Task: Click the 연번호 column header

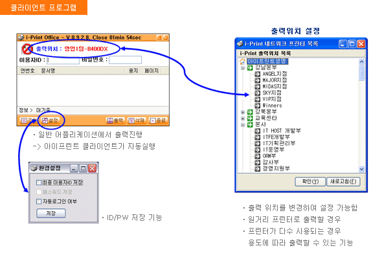Action: (x=28, y=71)
